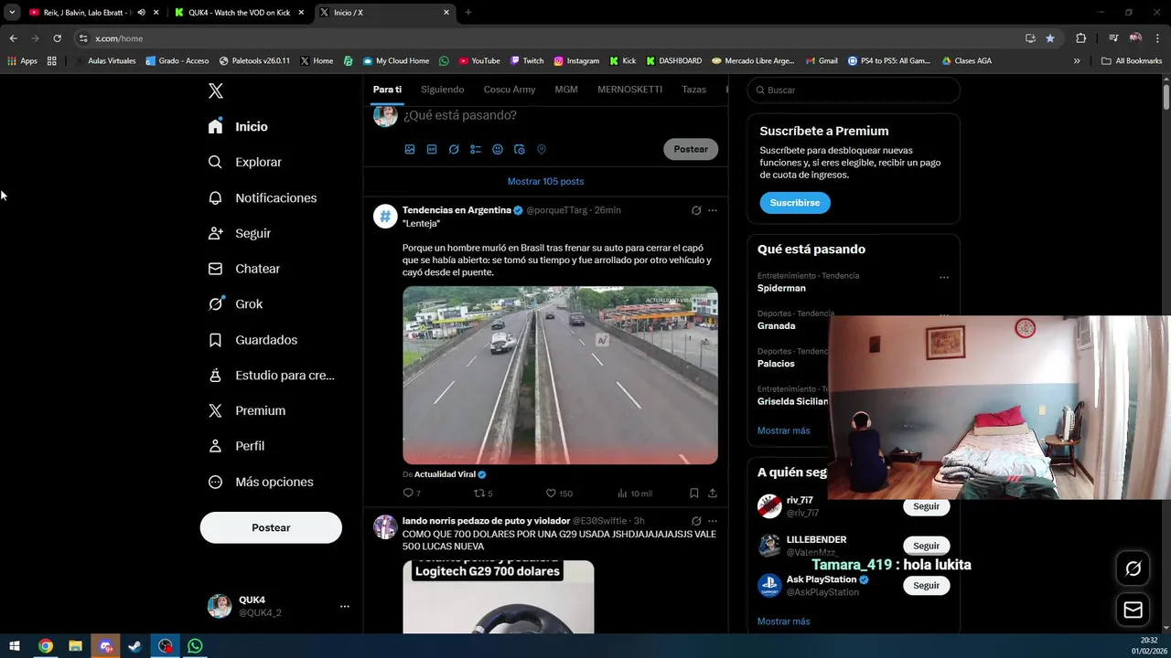Open the Granada trend
Screen dimensions: 1171x658
(777, 325)
